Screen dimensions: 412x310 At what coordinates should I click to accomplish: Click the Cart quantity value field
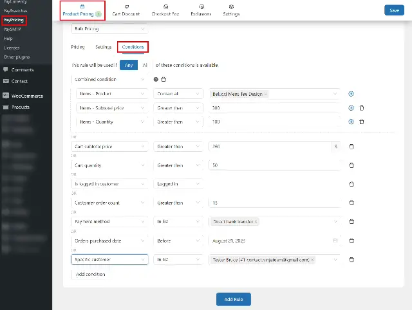tap(274, 165)
